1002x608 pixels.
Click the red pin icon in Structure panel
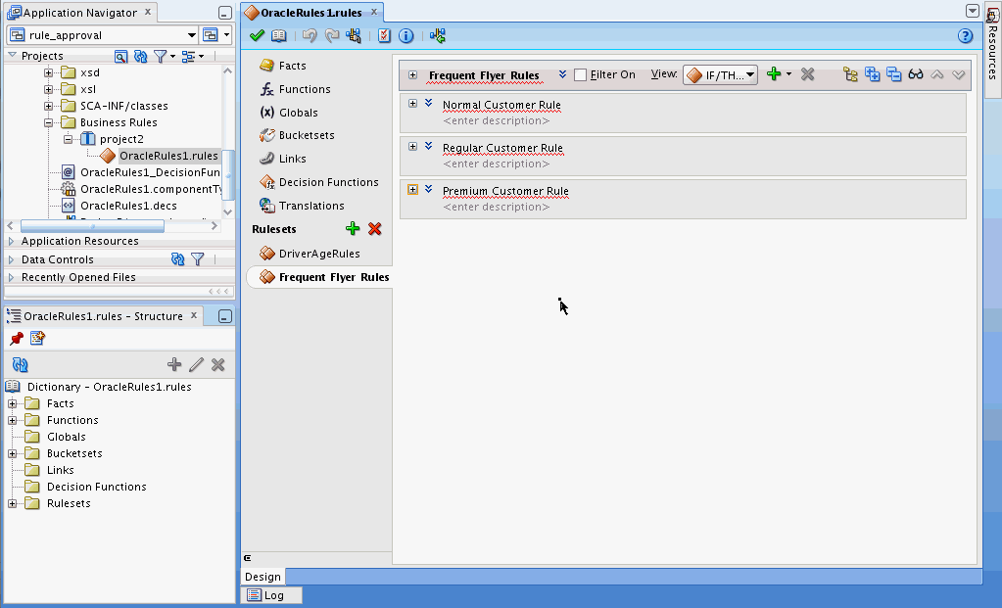pos(17,339)
